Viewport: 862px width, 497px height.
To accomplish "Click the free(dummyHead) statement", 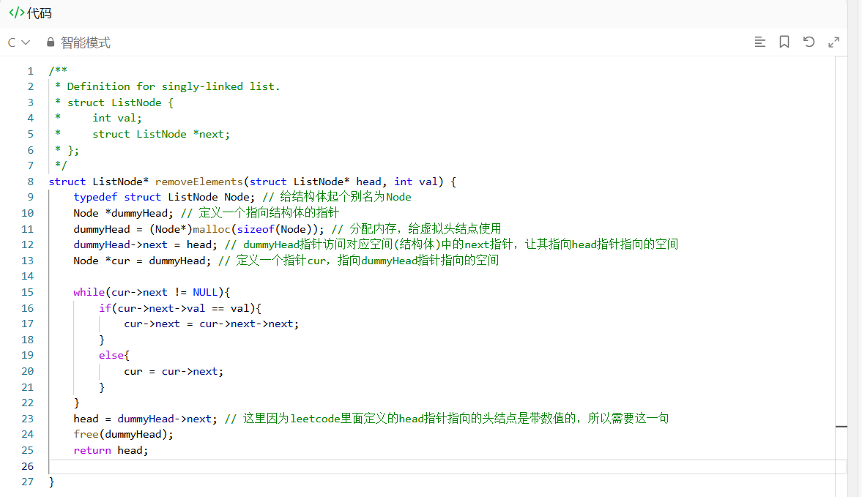I will 124,434.
